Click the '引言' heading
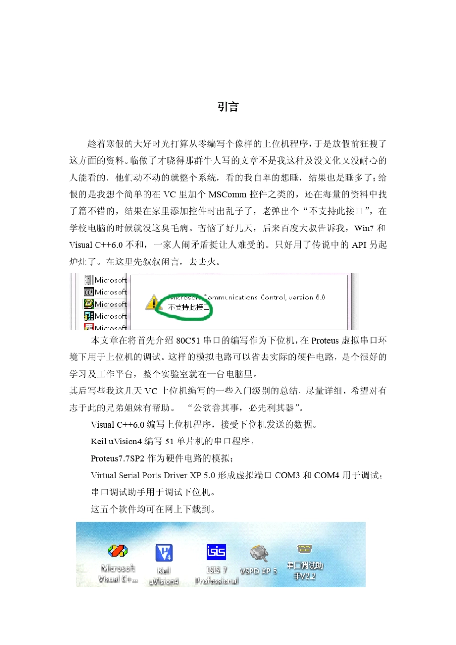The height and width of the screenshot is (645, 456). 228,107
